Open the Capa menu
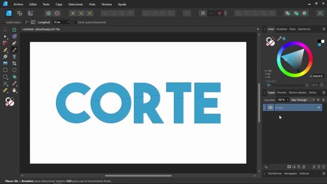327x184 pixels. 59,4
